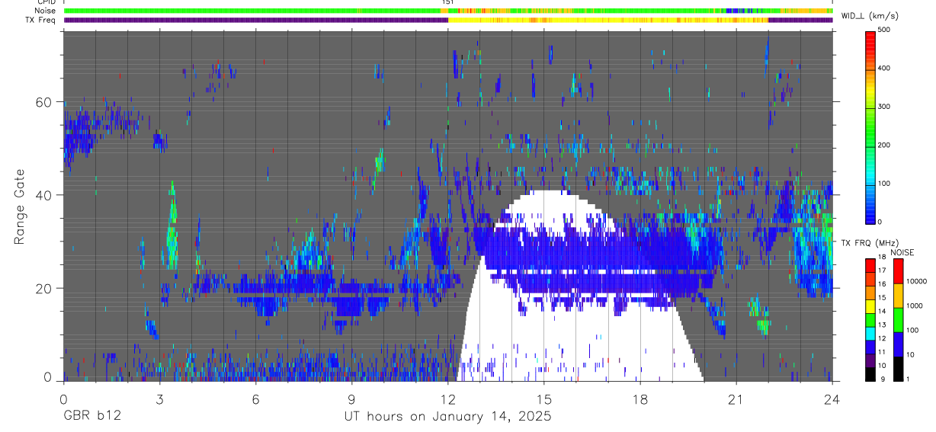Click the spectral width colorbar gradient
Image resolution: width=936 pixels, height=432 pixels.
pyautogui.click(x=872, y=126)
